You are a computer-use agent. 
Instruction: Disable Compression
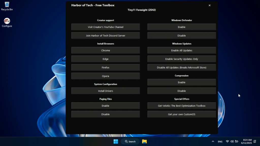point(182,91)
